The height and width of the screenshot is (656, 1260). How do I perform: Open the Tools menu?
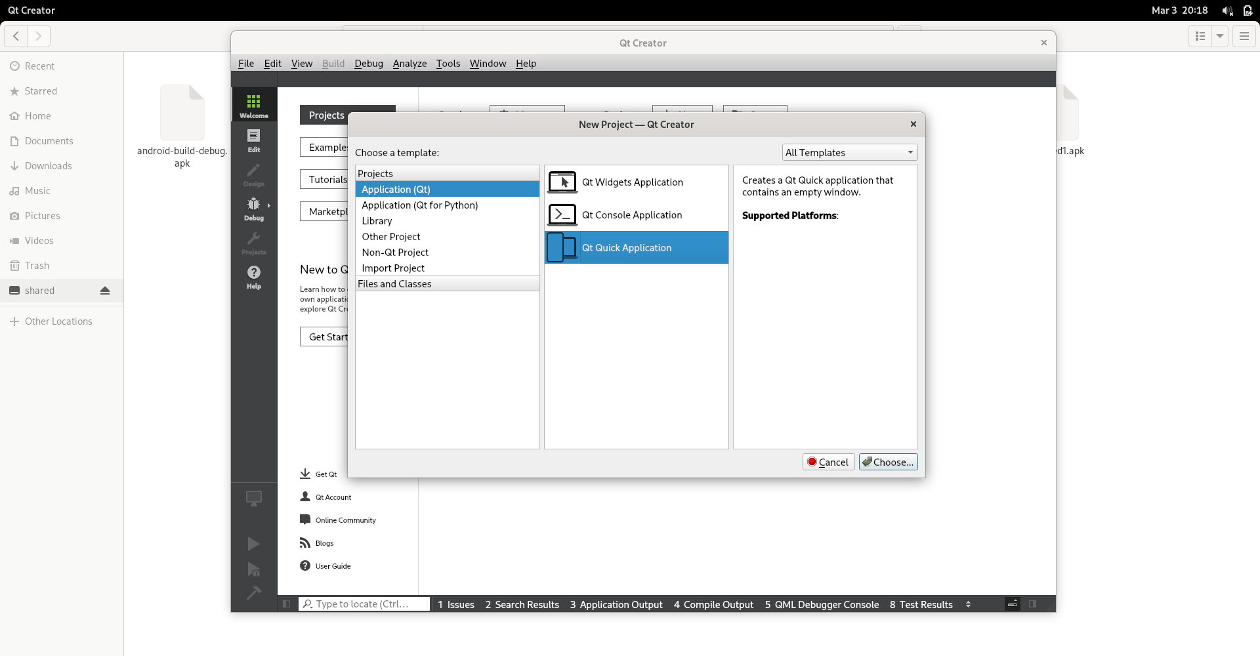448,63
